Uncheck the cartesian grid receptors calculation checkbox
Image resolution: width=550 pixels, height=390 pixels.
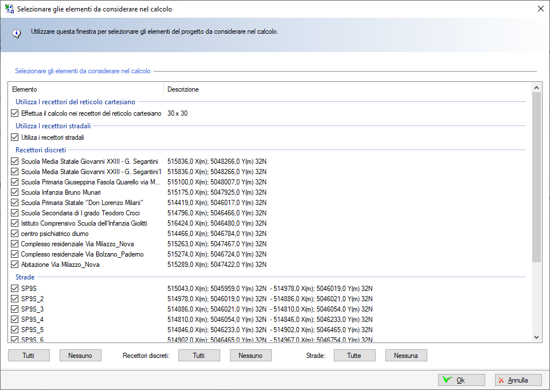coord(15,113)
